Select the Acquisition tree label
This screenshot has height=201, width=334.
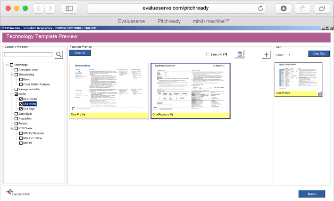tap(25, 119)
